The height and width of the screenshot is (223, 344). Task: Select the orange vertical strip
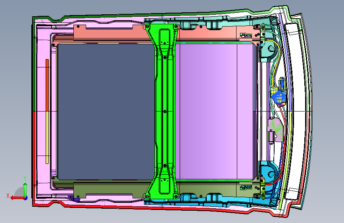coord(47,85)
